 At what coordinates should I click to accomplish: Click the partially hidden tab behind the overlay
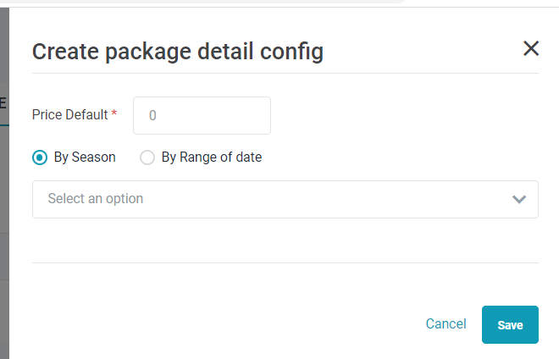[3, 103]
